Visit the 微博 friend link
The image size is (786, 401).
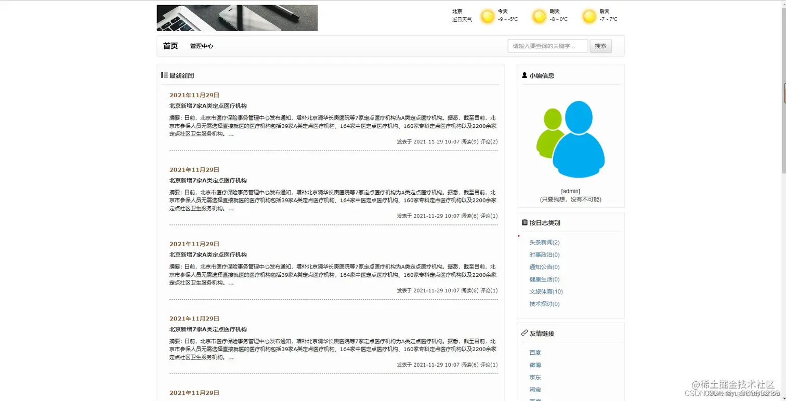click(535, 365)
